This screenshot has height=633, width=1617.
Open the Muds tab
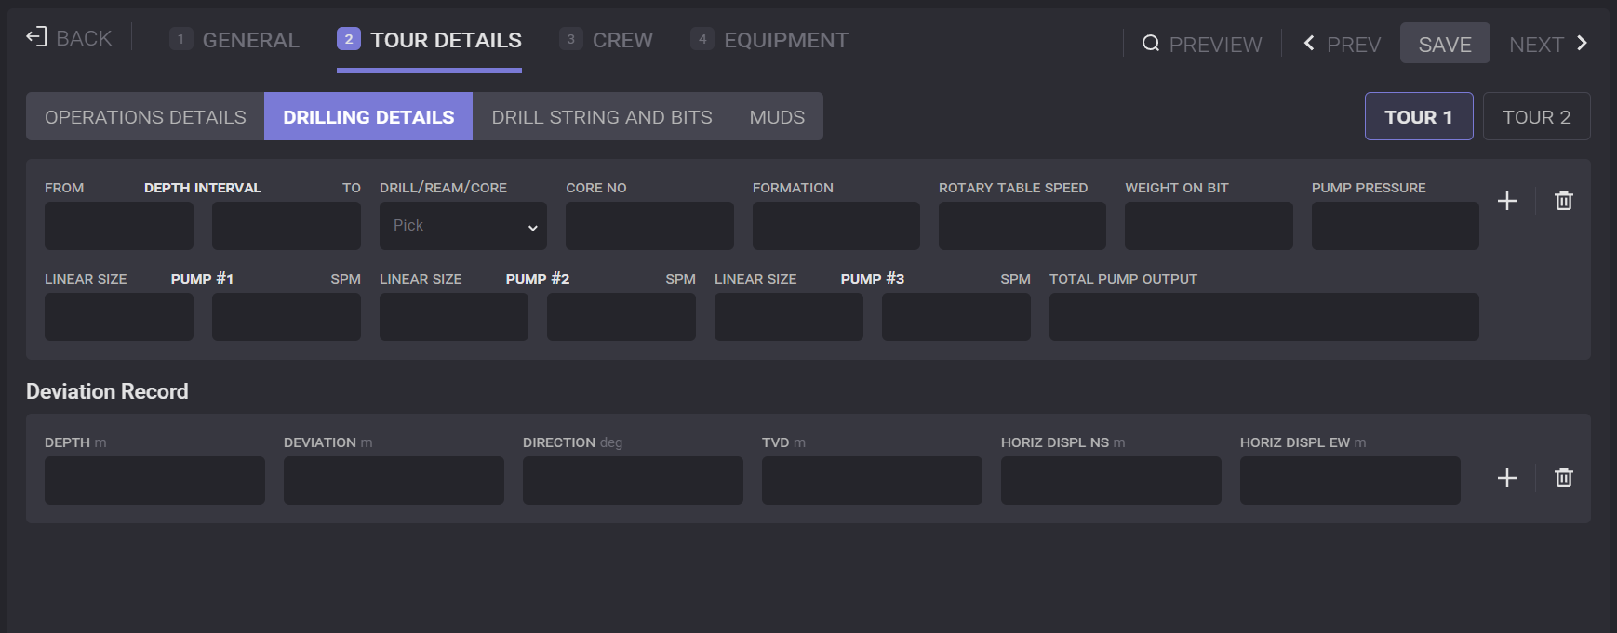(x=777, y=117)
